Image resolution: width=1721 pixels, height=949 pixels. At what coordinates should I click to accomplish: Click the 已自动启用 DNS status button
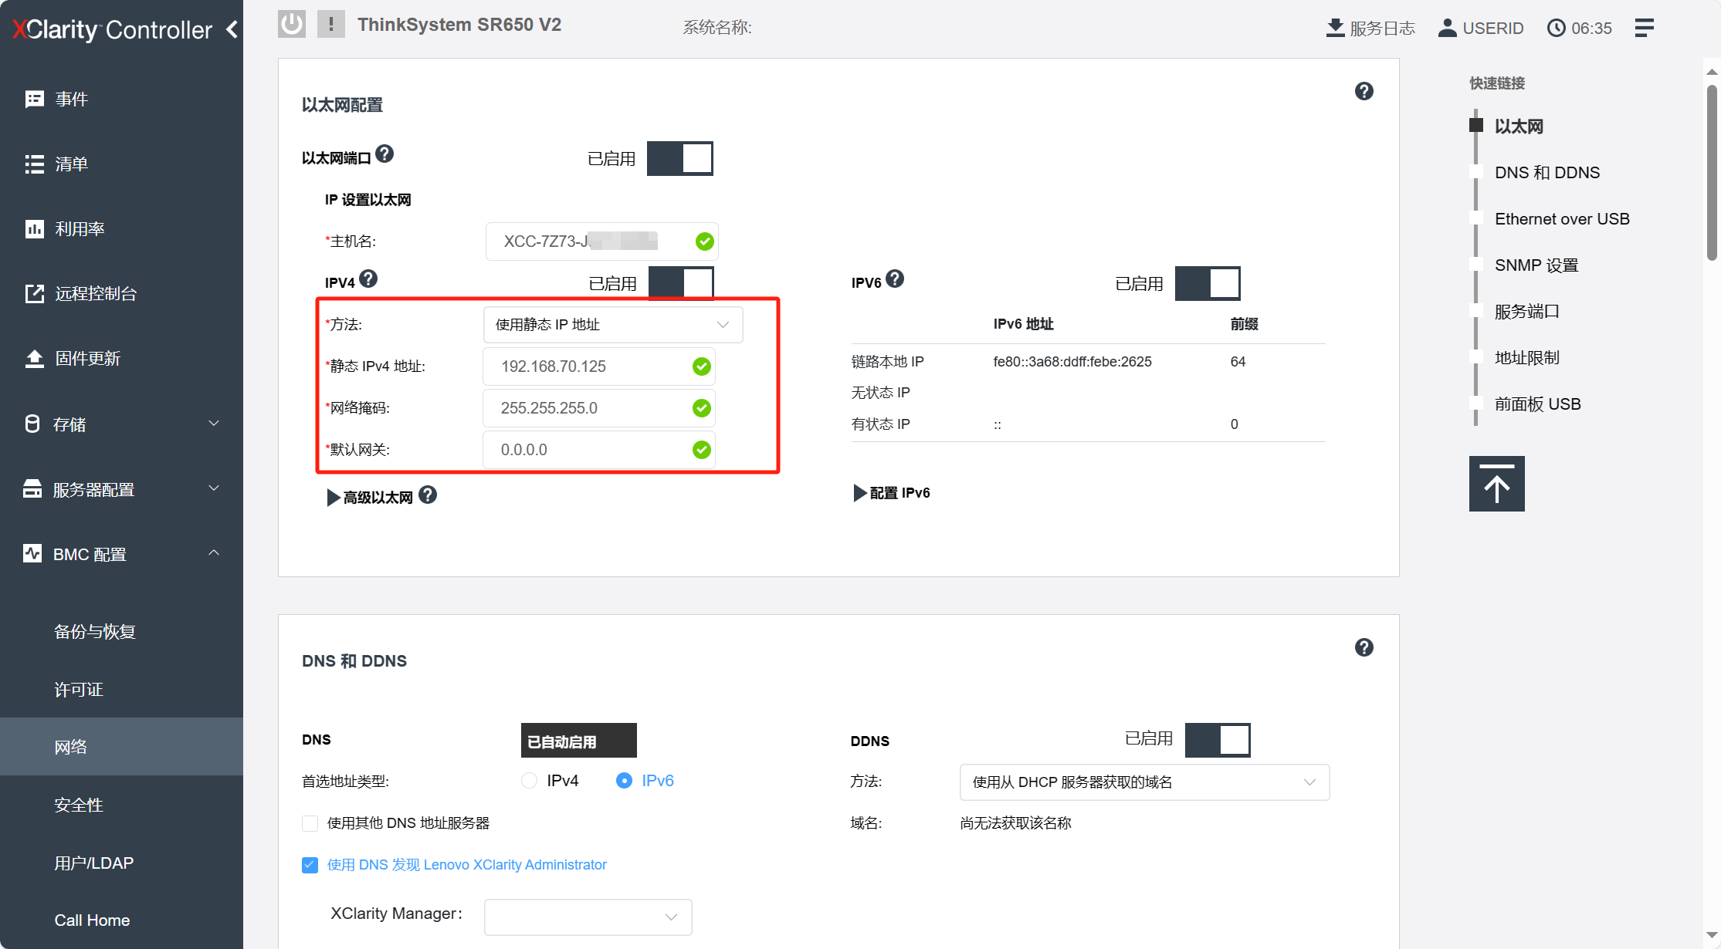579,741
